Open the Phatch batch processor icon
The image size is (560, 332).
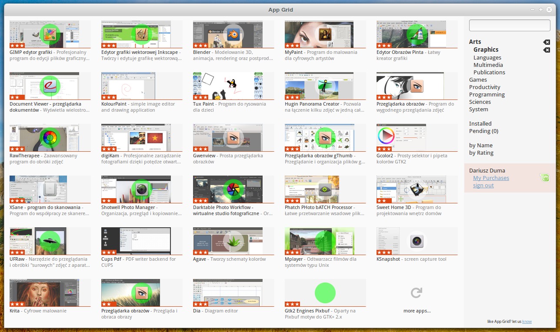pyautogui.click(x=325, y=189)
